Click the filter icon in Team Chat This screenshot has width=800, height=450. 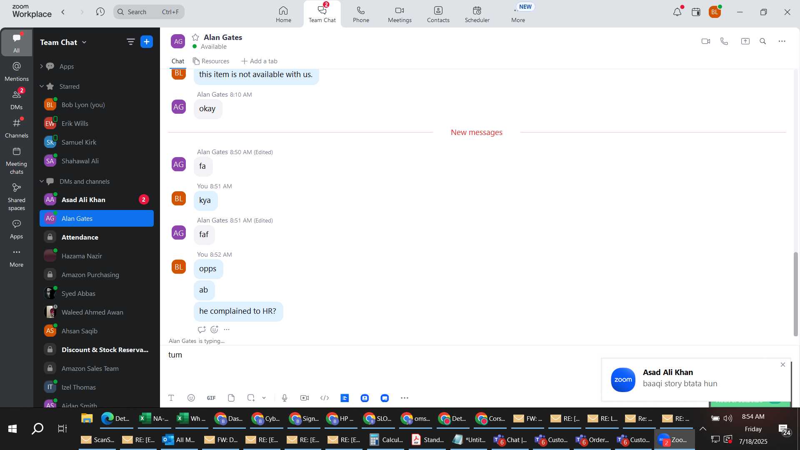130,42
